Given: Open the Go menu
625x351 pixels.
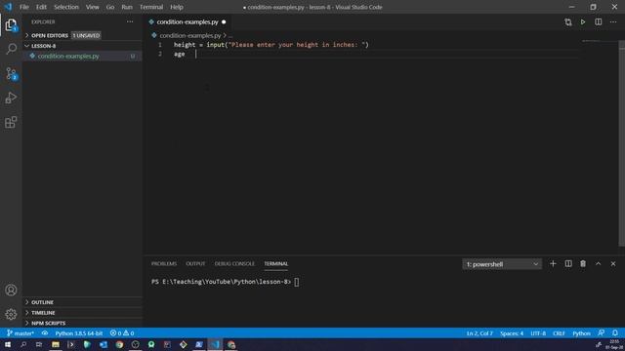Looking at the screenshot, I should [110, 7].
